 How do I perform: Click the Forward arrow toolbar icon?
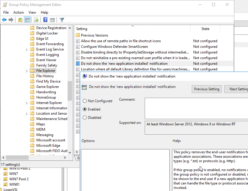click(11, 20)
